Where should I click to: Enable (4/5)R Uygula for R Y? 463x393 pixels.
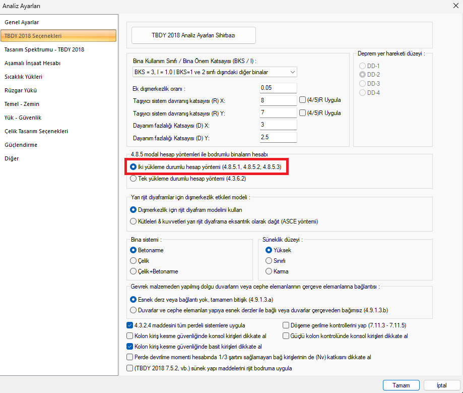pyautogui.click(x=303, y=113)
